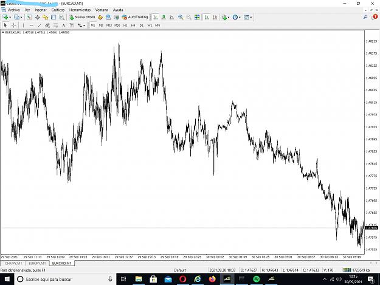Switch to the CHFJPY,M1 chart tab

tap(13, 263)
